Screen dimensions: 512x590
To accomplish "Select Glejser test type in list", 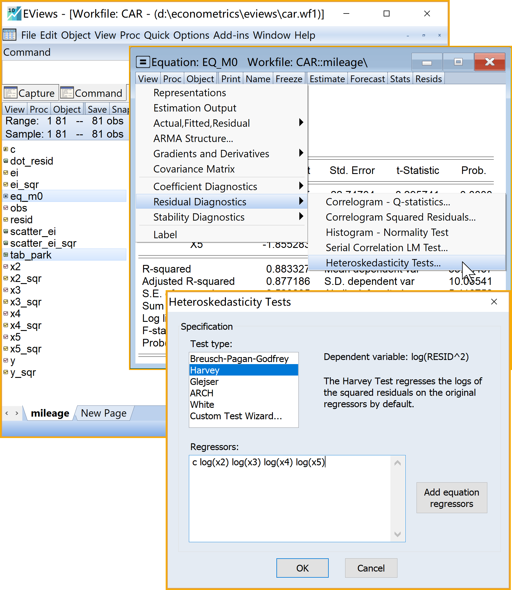I will pyautogui.click(x=204, y=382).
